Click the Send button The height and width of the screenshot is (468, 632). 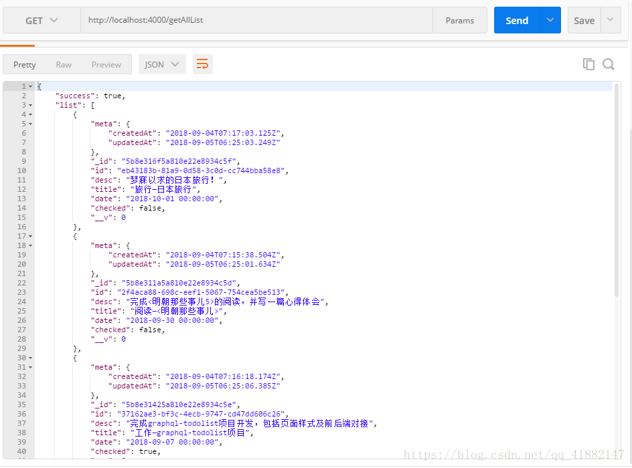(x=517, y=20)
